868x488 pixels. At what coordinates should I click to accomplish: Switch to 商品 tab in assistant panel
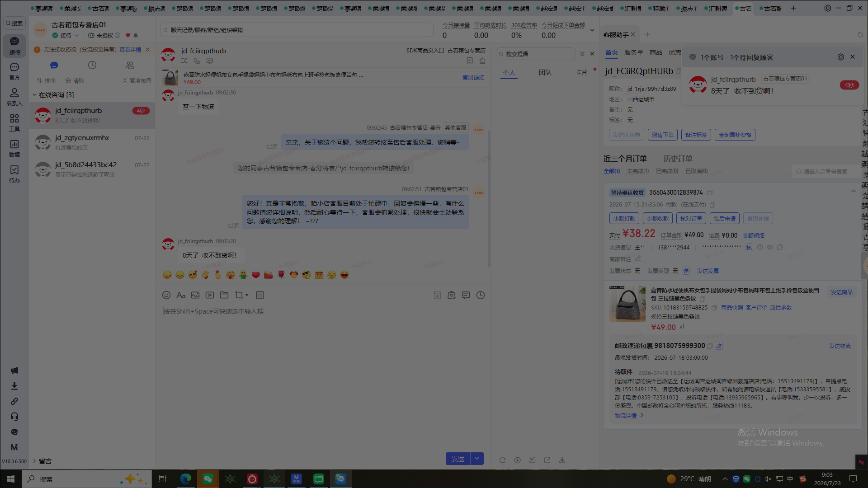656,52
